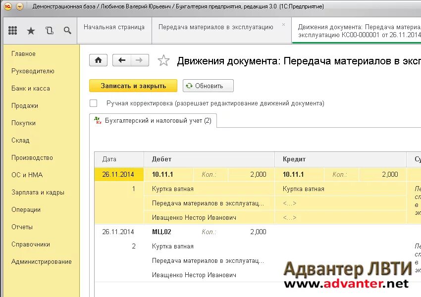The width and height of the screenshot is (421, 297).
Task: Add page to favorites with star outline
Action: (163, 60)
